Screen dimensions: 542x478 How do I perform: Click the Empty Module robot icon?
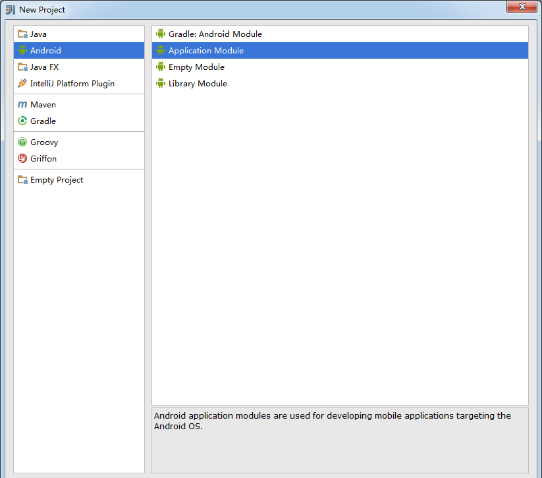click(161, 67)
